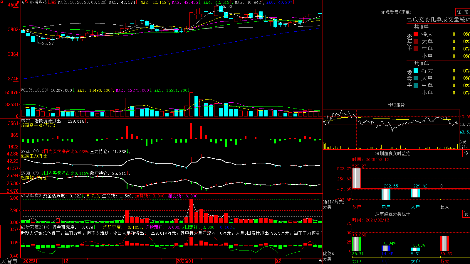Image resolution: width=470 pixels, height=264 pixels.
Task: Click the 43.73 price on 分时走势 axis
Action: [x=464, y=124]
